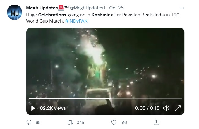This screenshot has width=199, height=129.
Task: Seek along the video progress bar
Action: pos(105,99)
